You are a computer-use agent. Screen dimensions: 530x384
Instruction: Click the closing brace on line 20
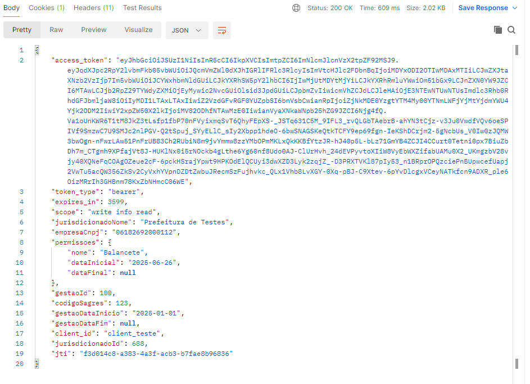(x=37, y=364)
